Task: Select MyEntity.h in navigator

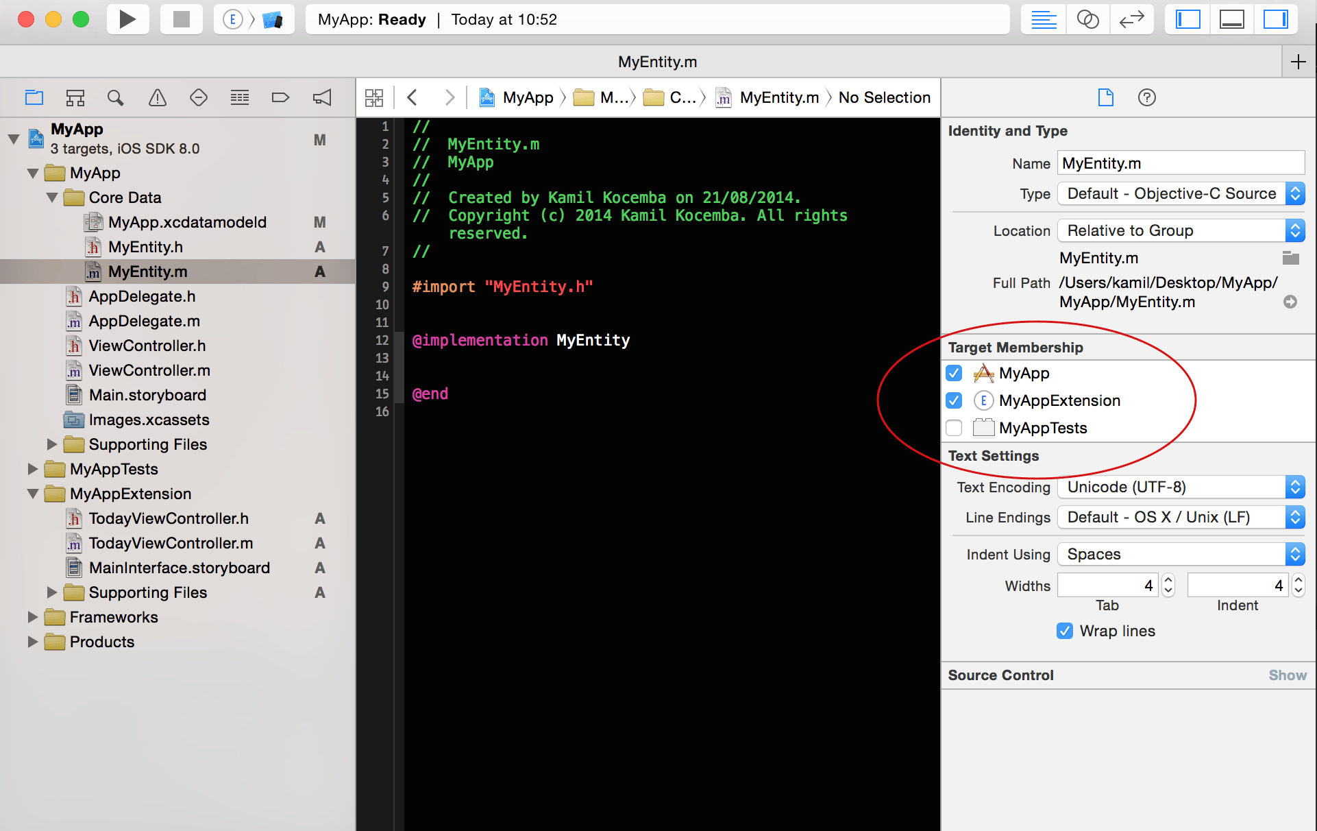Action: click(x=177, y=247)
